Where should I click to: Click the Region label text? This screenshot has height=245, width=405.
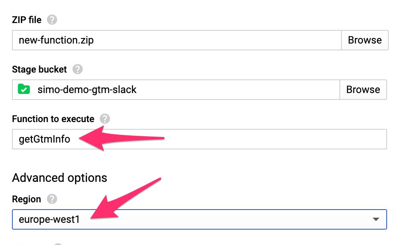pyautogui.click(x=26, y=199)
